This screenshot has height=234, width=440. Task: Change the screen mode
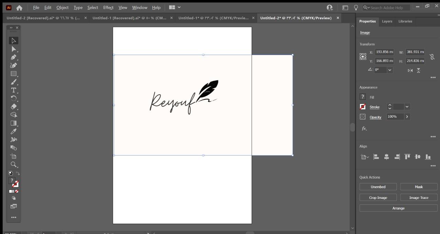coord(14,206)
